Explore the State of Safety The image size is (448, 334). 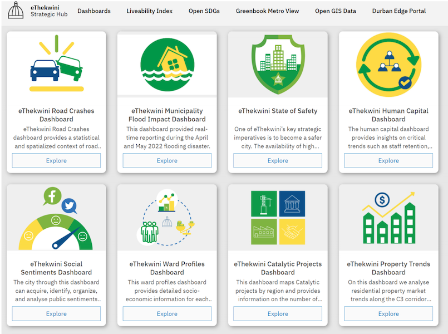[278, 160]
